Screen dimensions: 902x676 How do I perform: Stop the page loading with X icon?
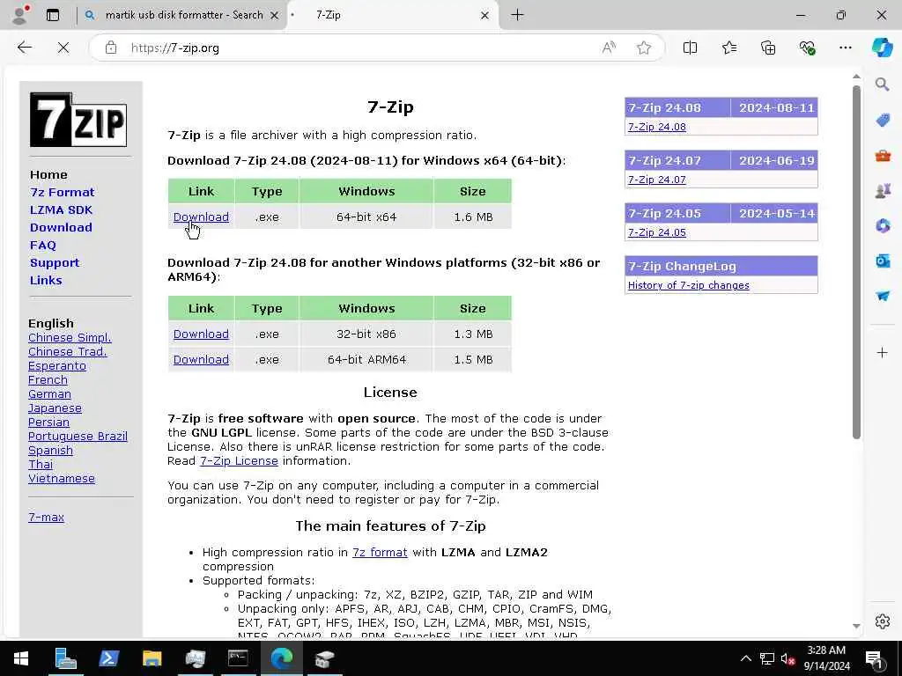(63, 48)
